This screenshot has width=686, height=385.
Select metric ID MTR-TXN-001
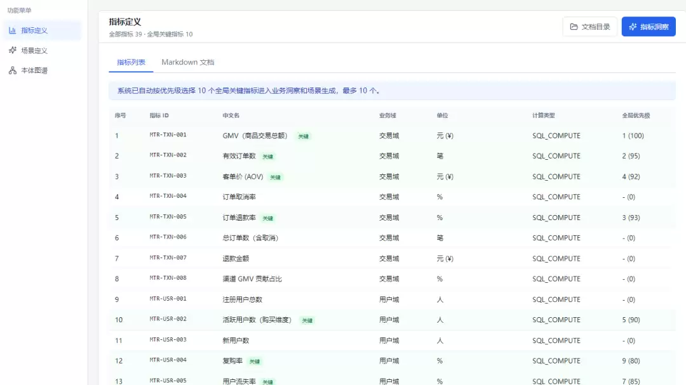pyautogui.click(x=168, y=135)
